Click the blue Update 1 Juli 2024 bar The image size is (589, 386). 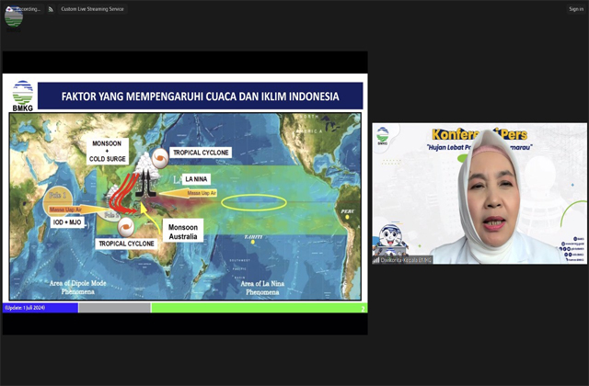(x=40, y=308)
